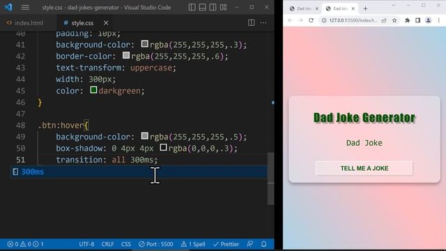Toggle the bottom panel layout icon

point(202,8)
